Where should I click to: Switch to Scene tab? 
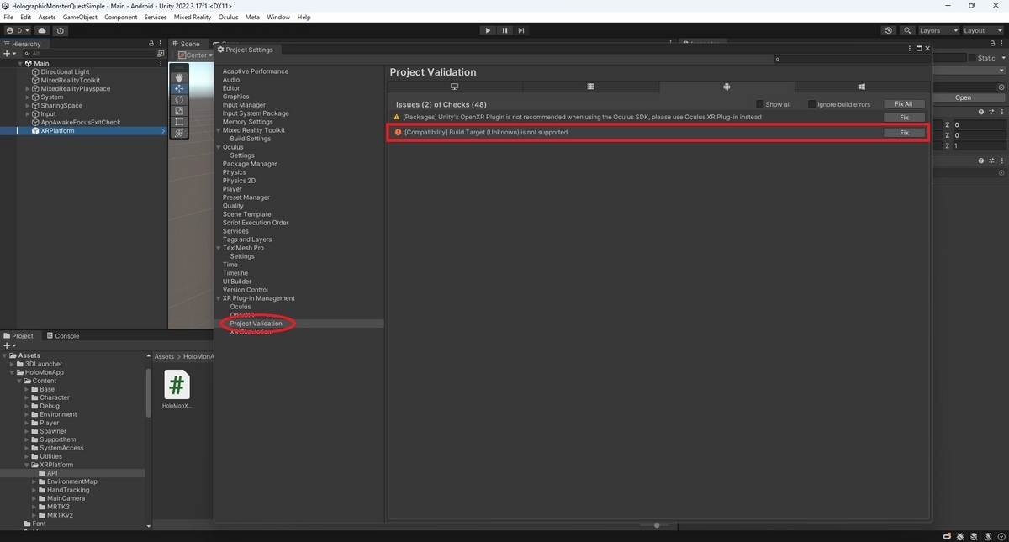click(x=186, y=44)
